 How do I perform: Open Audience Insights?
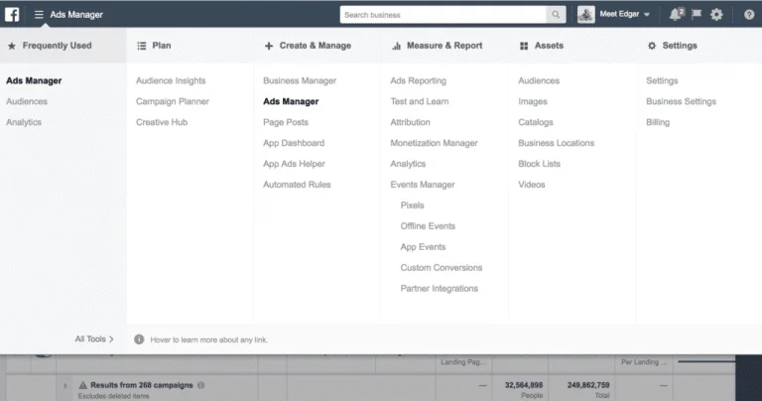[x=171, y=80]
